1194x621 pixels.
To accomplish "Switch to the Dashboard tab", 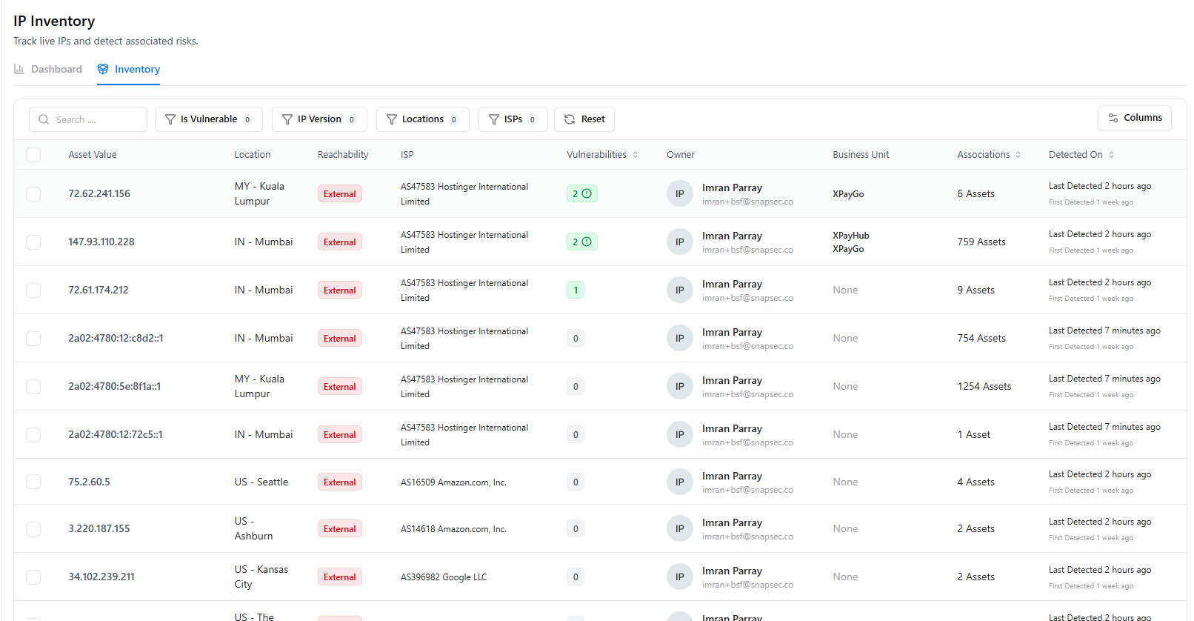I will (x=48, y=69).
